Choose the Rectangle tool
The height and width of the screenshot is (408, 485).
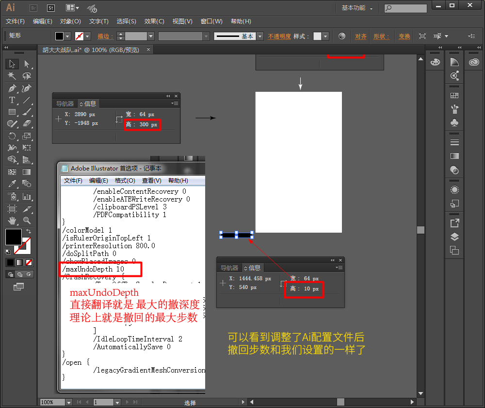(12, 112)
